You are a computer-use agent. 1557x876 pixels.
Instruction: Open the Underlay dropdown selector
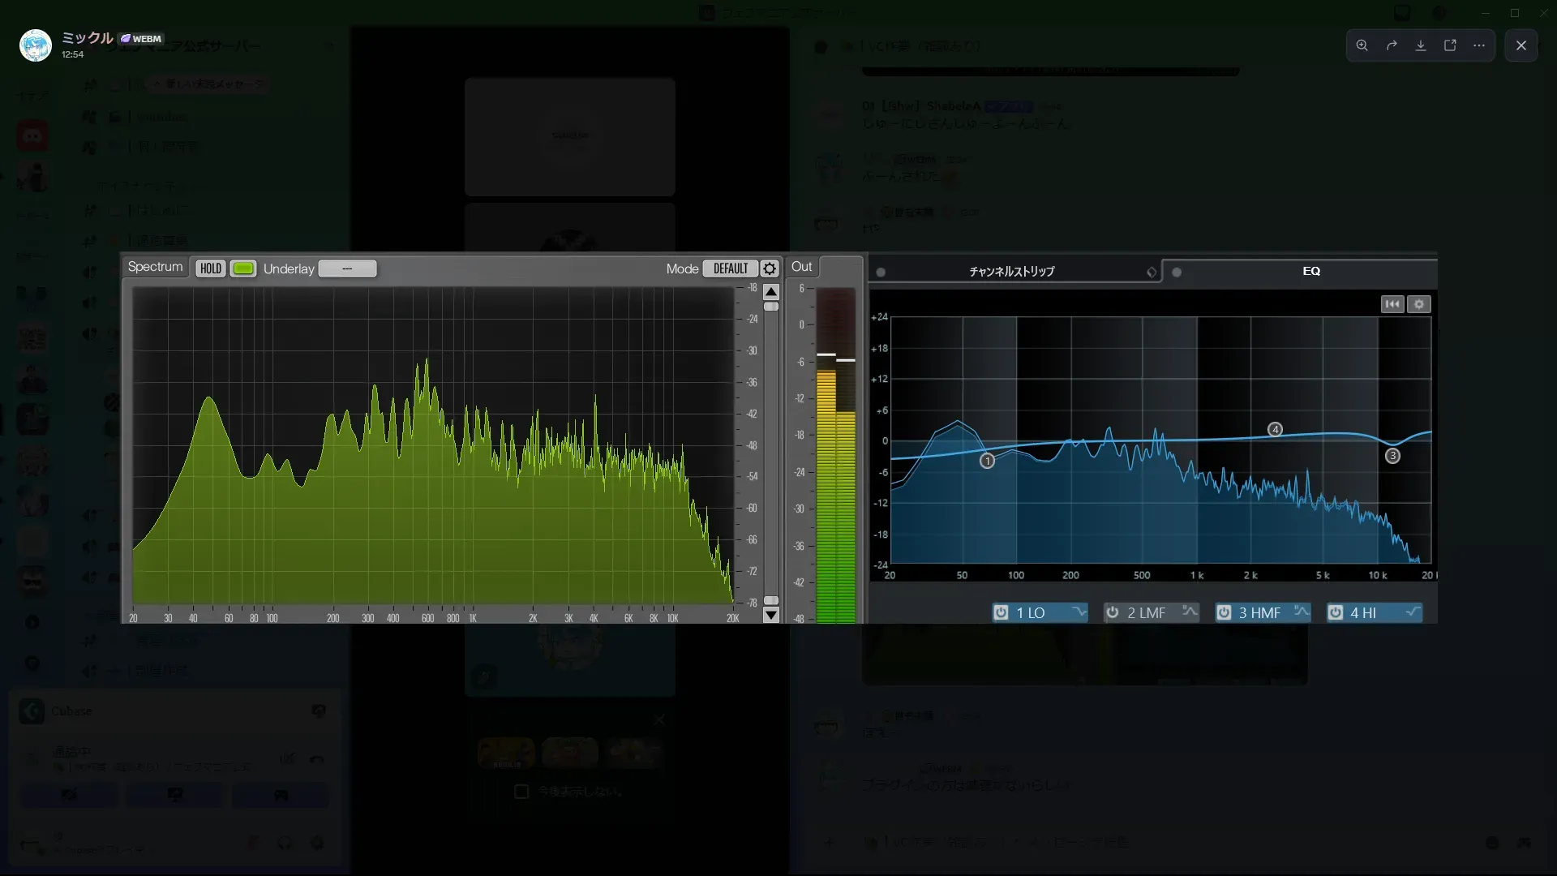pyautogui.click(x=347, y=268)
